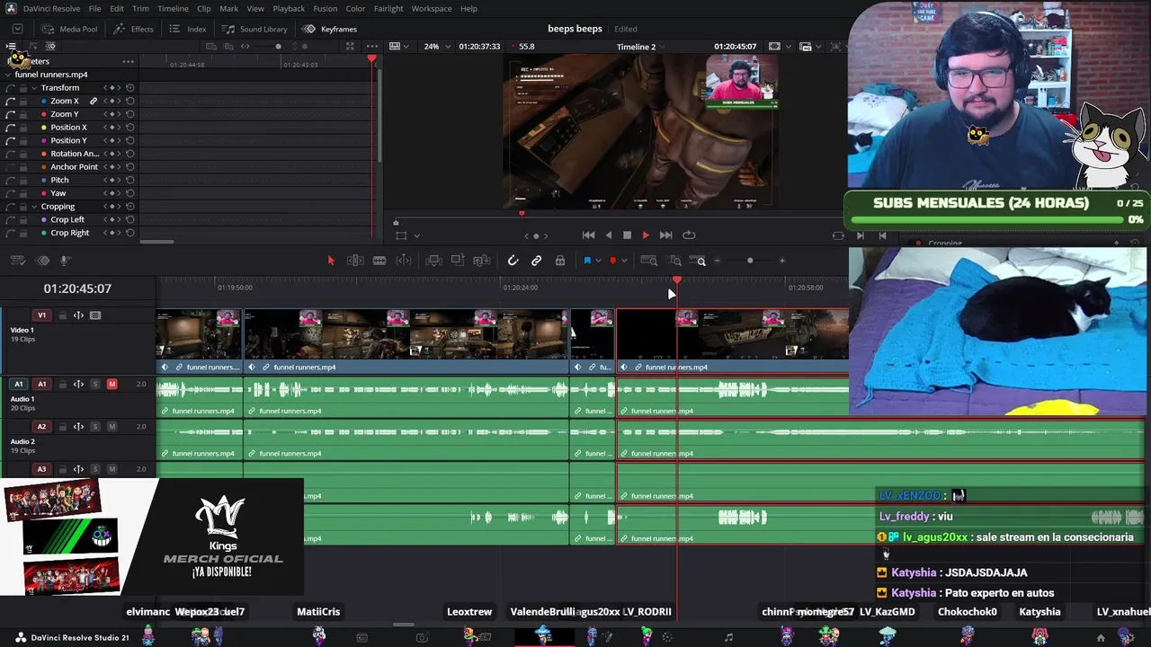Click the Overwrite Clip toolbar icon
Viewport: 1151px width, 647px height.
point(458,261)
